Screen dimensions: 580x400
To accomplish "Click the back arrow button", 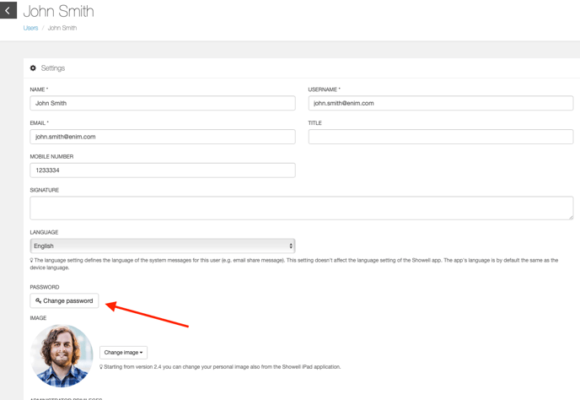I will (x=8, y=10).
